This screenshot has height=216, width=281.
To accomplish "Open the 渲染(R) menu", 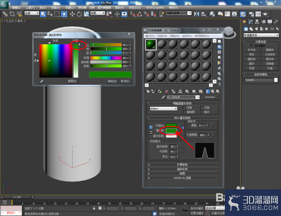I will tap(119, 8).
